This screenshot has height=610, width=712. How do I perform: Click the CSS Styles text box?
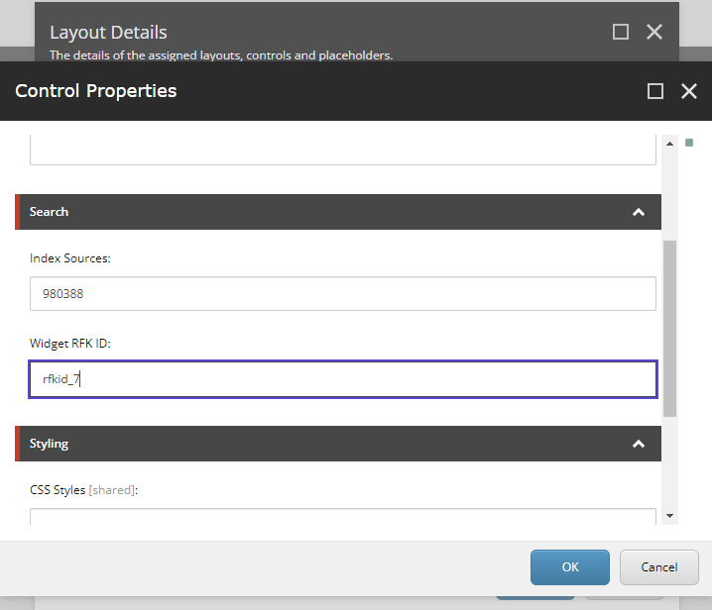(342, 515)
